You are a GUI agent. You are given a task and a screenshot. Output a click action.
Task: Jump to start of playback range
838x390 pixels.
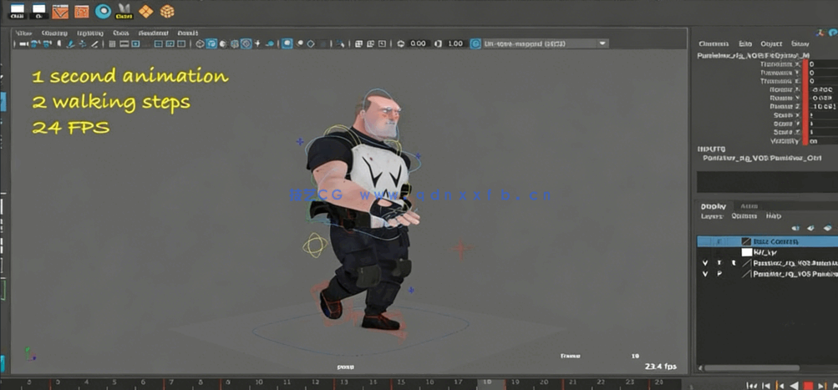(752, 385)
